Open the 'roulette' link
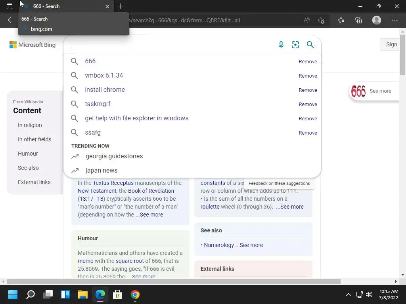The height and width of the screenshot is (304, 406). (210, 207)
